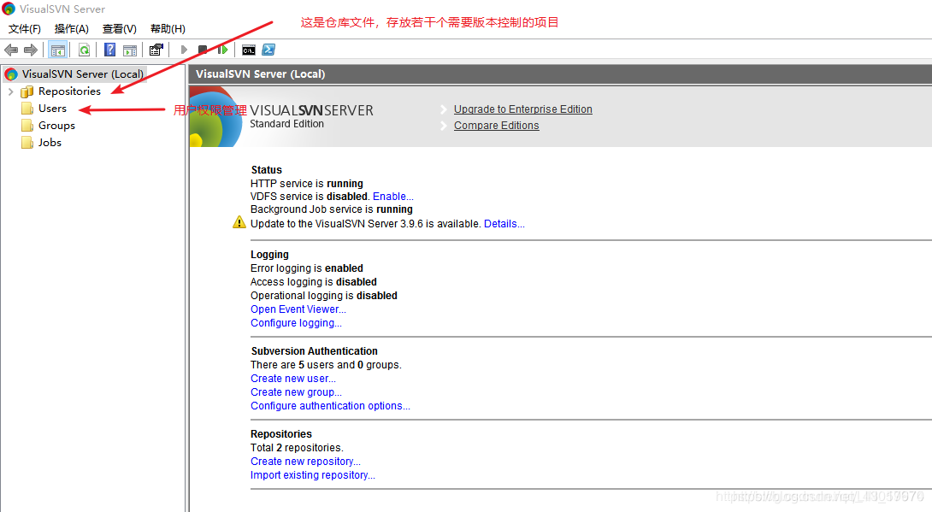Click the Repositories section heading in the right pane
This screenshot has width=932, height=512.
tap(281, 434)
